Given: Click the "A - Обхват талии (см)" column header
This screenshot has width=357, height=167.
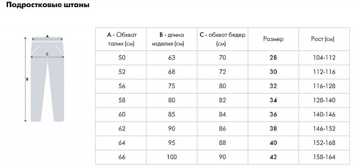Looking at the screenshot, I should coord(122,39).
